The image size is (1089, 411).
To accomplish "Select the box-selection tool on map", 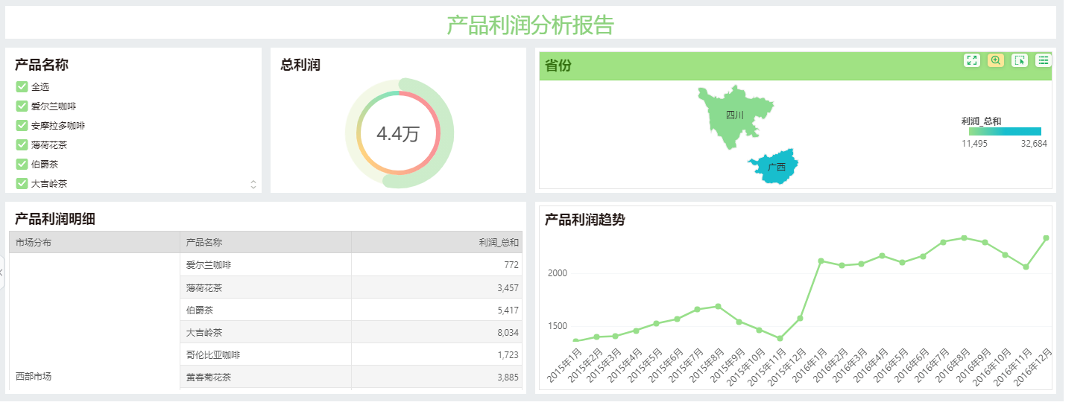I will 1019,61.
